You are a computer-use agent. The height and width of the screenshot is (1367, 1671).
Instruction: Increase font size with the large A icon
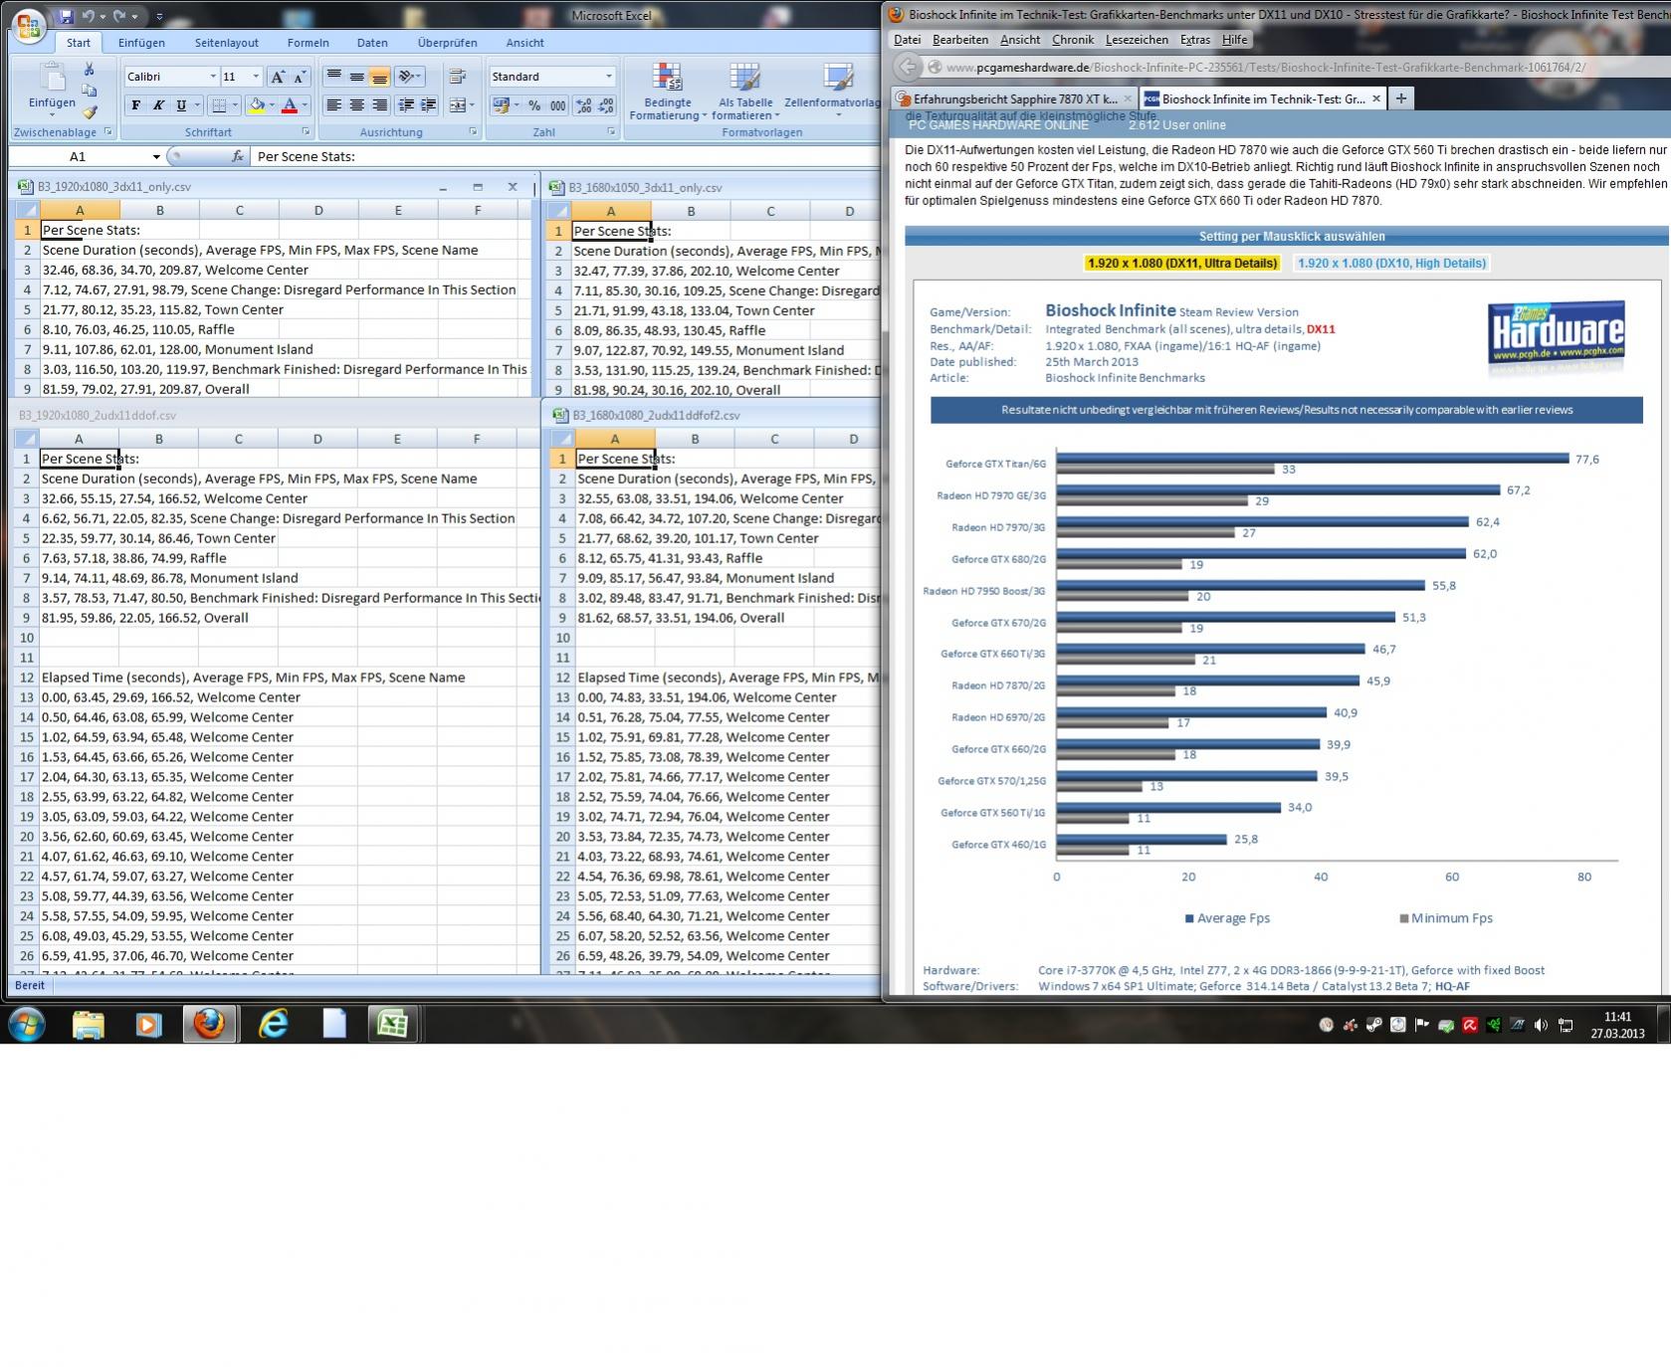(279, 77)
